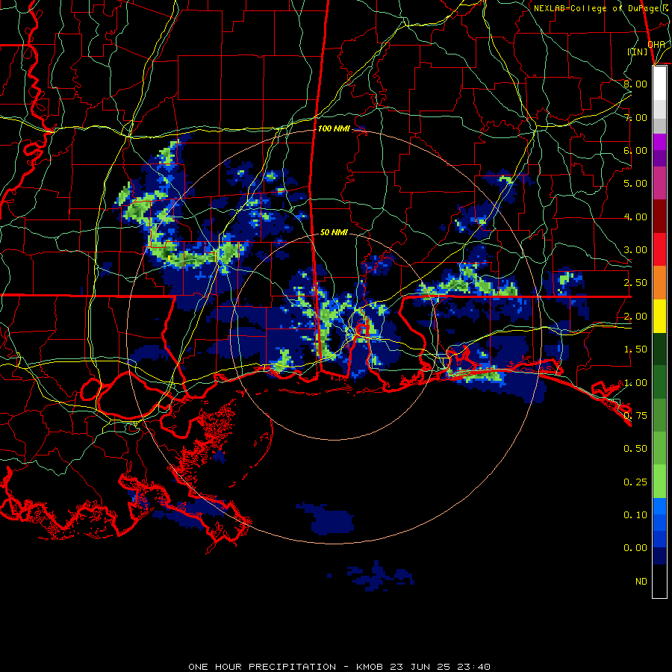Click the 2.50 legend value
The image size is (672, 672).
(x=635, y=283)
